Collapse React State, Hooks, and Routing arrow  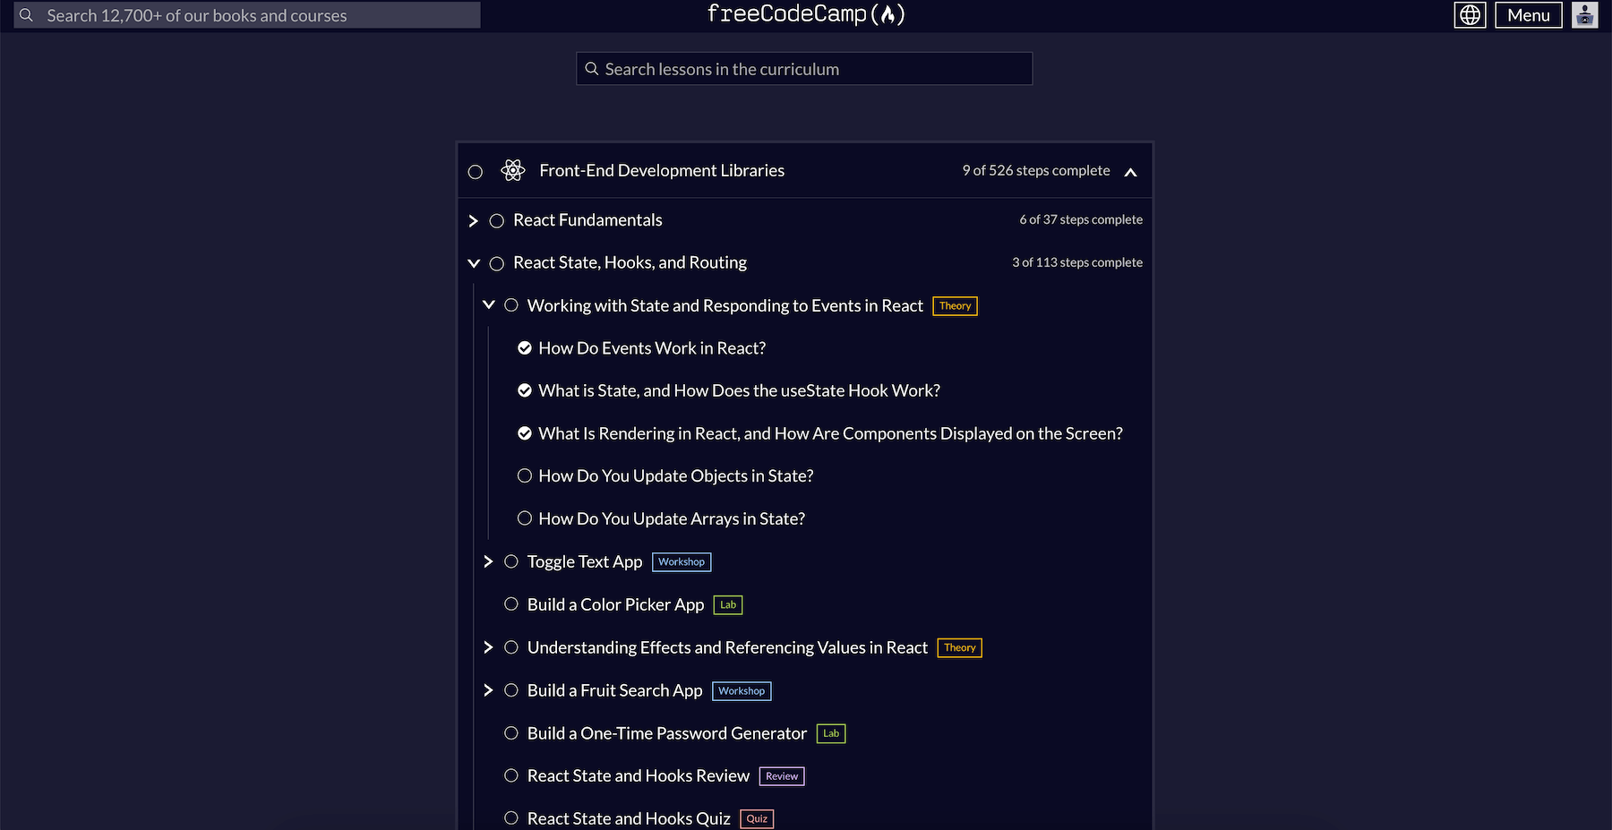[474, 263]
